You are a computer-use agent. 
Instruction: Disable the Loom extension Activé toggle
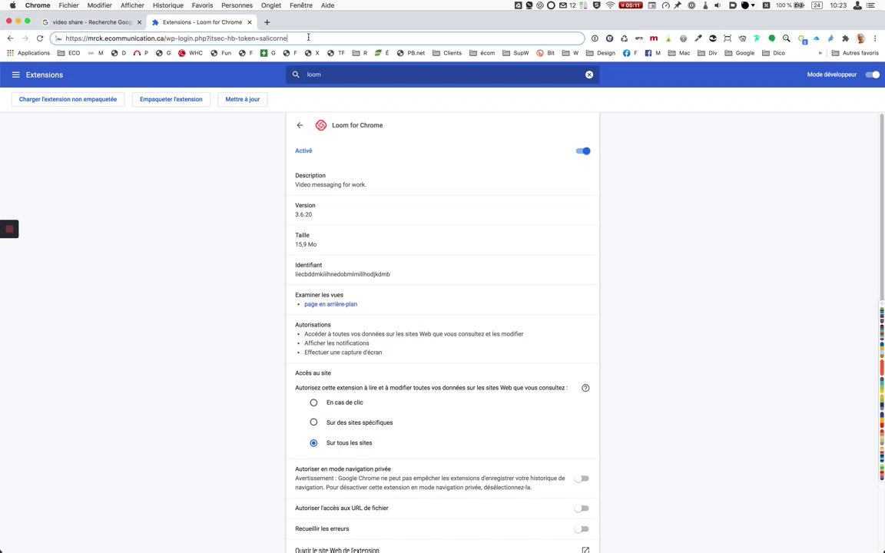[x=583, y=151]
